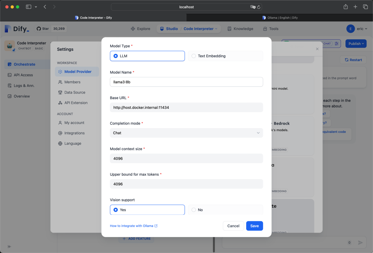This screenshot has height=253, width=373.
Task: Click the model parameter sliders icon
Action: pyautogui.click(x=337, y=43)
